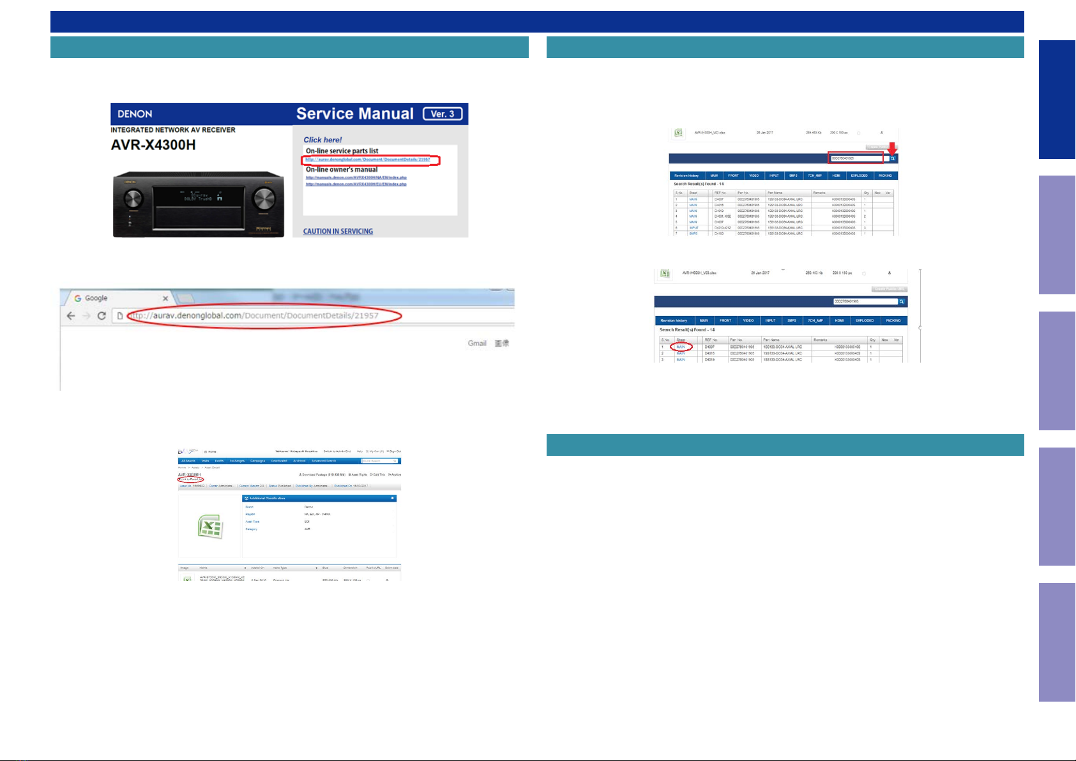Open the 7CH_AMP tab in the upper parts list

click(815, 176)
